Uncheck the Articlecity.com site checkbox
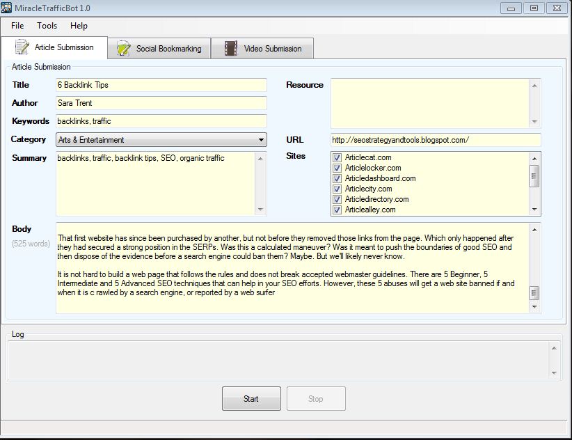Image resolution: width=572 pixels, height=440 pixels. [337, 189]
